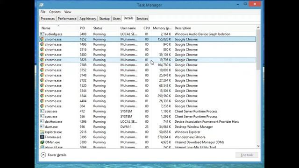Click the Chrome icon for PID 4404
This screenshot has height=168, width=299.
pyautogui.click(x=42, y=101)
